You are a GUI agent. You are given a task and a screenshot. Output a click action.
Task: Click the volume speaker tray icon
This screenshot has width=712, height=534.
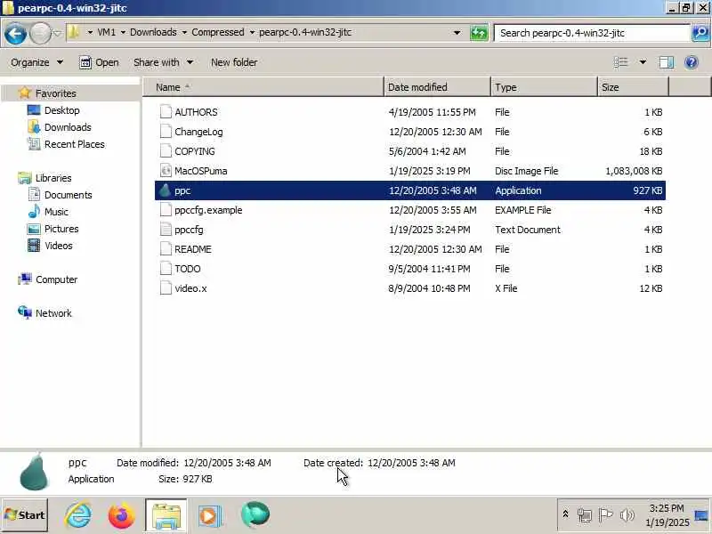click(x=627, y=515)
